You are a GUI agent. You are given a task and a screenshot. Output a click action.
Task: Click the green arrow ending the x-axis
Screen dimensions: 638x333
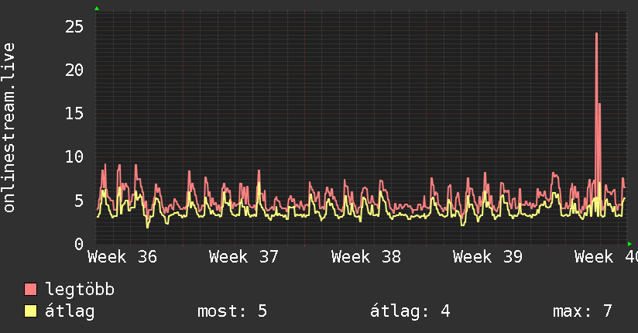(629, 244)
